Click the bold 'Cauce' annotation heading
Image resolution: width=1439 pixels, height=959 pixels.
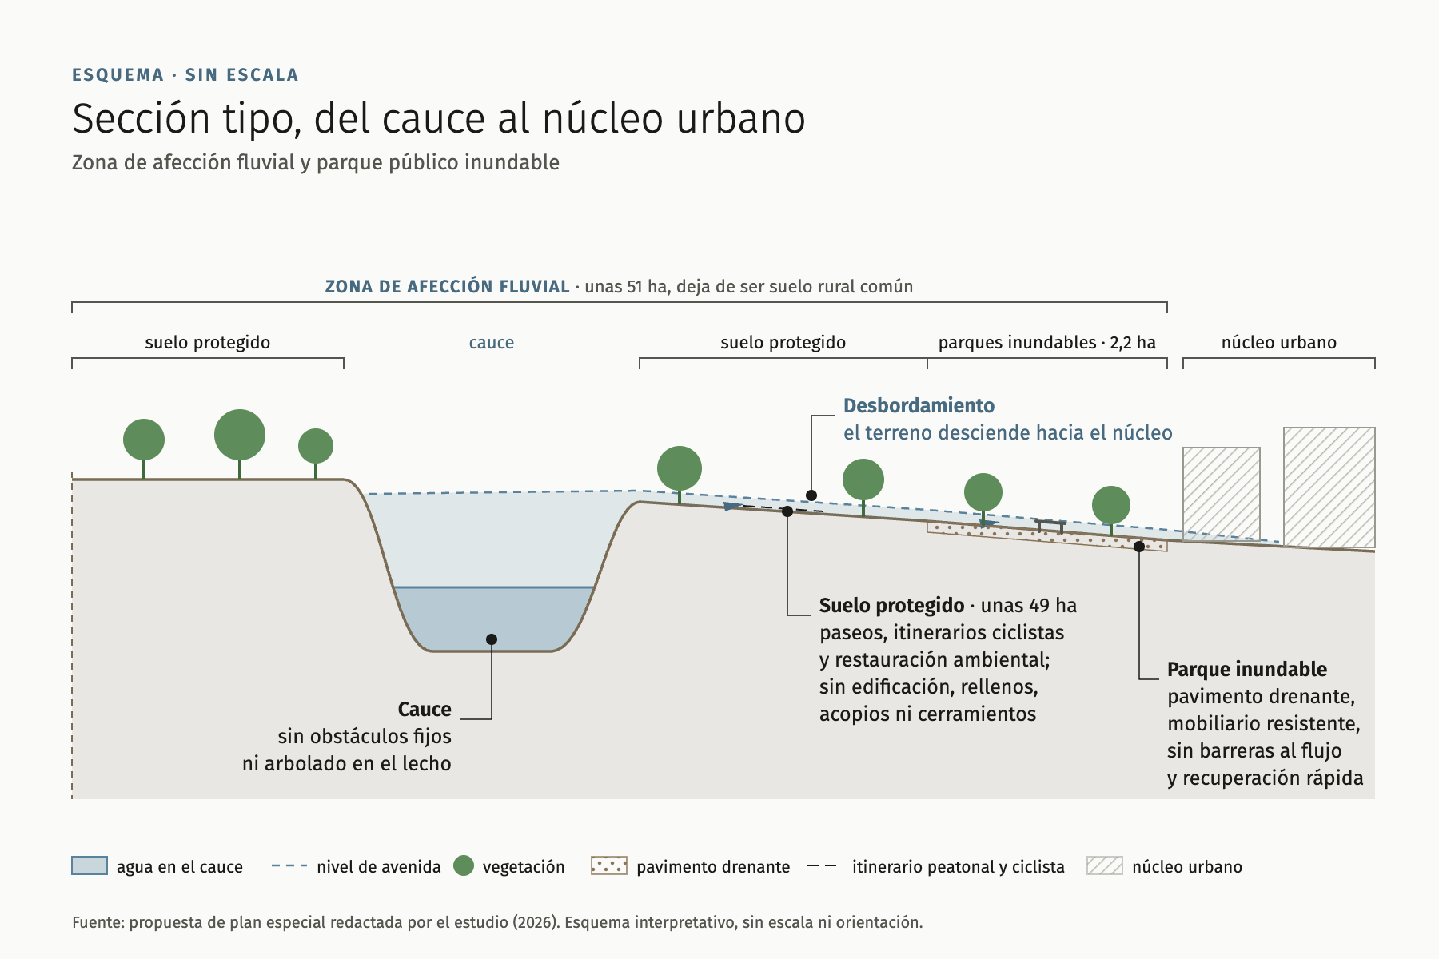tap(425, 710)
